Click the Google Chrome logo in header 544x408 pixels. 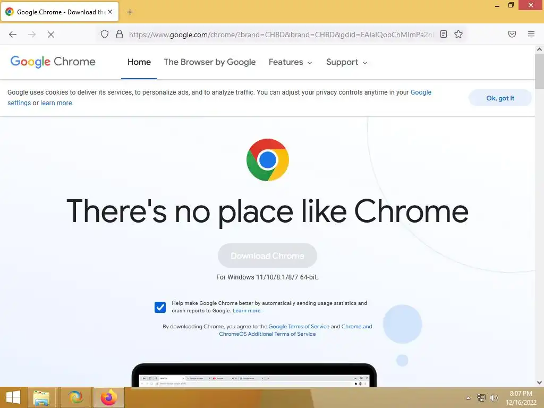point(53,62)
